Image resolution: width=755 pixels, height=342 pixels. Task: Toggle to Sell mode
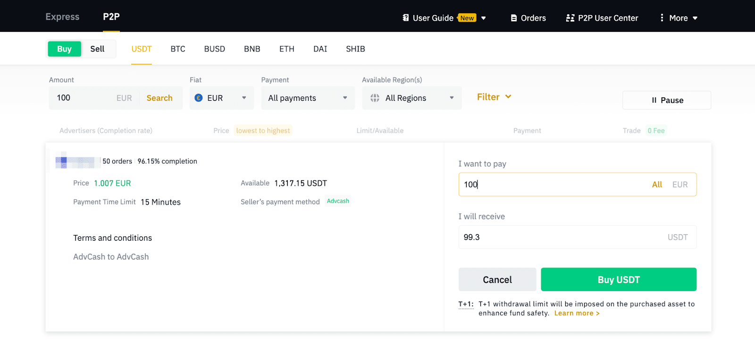pos(97,49)
